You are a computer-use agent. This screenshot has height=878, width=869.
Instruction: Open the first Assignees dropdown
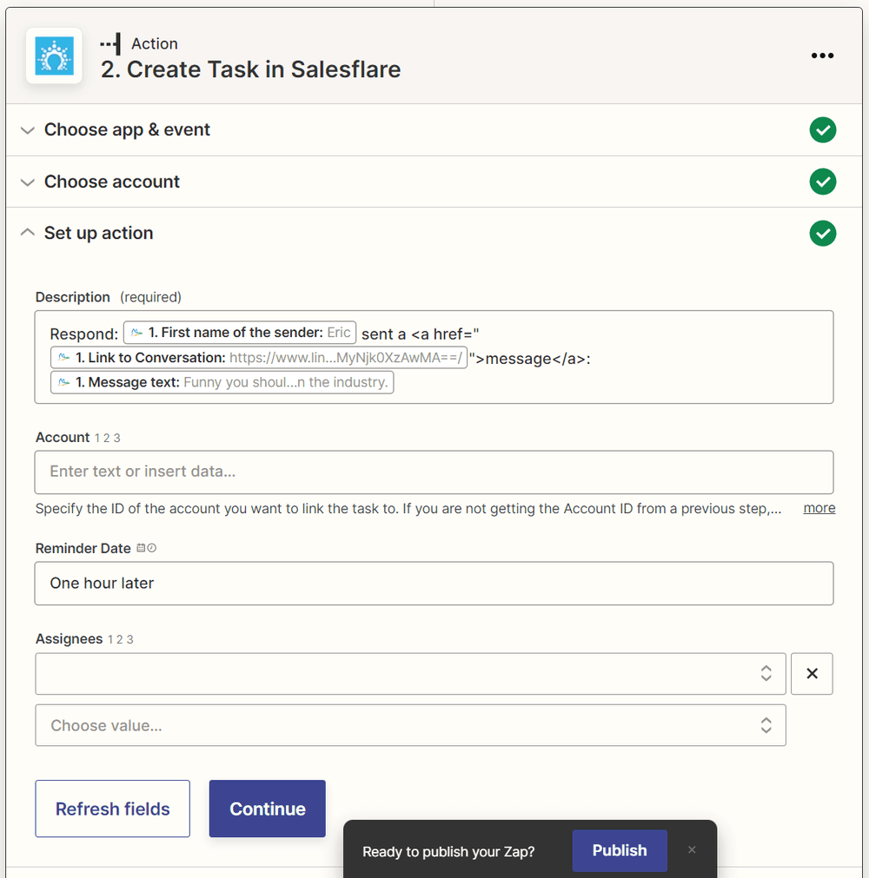pos(411,674)
